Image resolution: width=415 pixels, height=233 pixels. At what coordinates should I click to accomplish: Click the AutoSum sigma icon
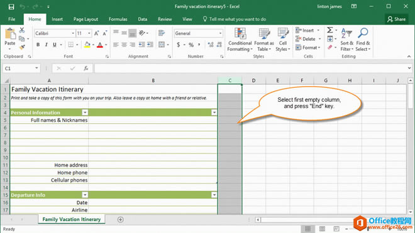tap(329, 30)
